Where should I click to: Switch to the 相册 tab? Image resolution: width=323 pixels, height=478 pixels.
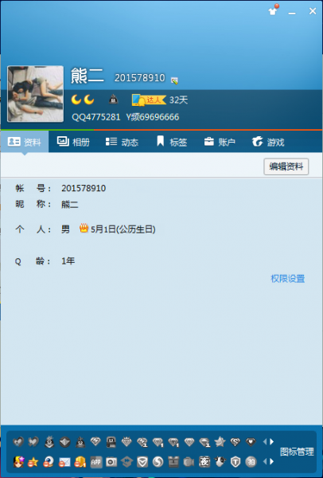click(x=73, y=142)
